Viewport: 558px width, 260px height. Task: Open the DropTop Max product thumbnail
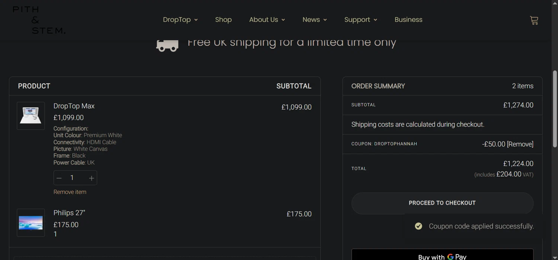click(x=31, y=116)
